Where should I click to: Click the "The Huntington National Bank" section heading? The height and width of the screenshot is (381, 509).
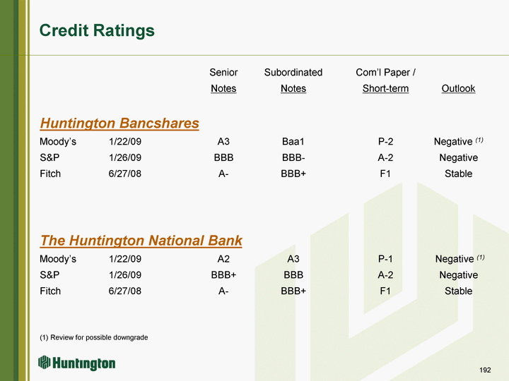pyautogui.click(x=141, y=241)
